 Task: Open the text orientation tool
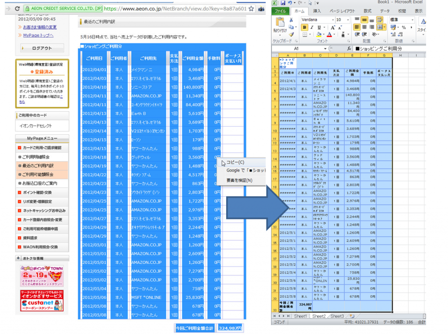tap(374, 34)
